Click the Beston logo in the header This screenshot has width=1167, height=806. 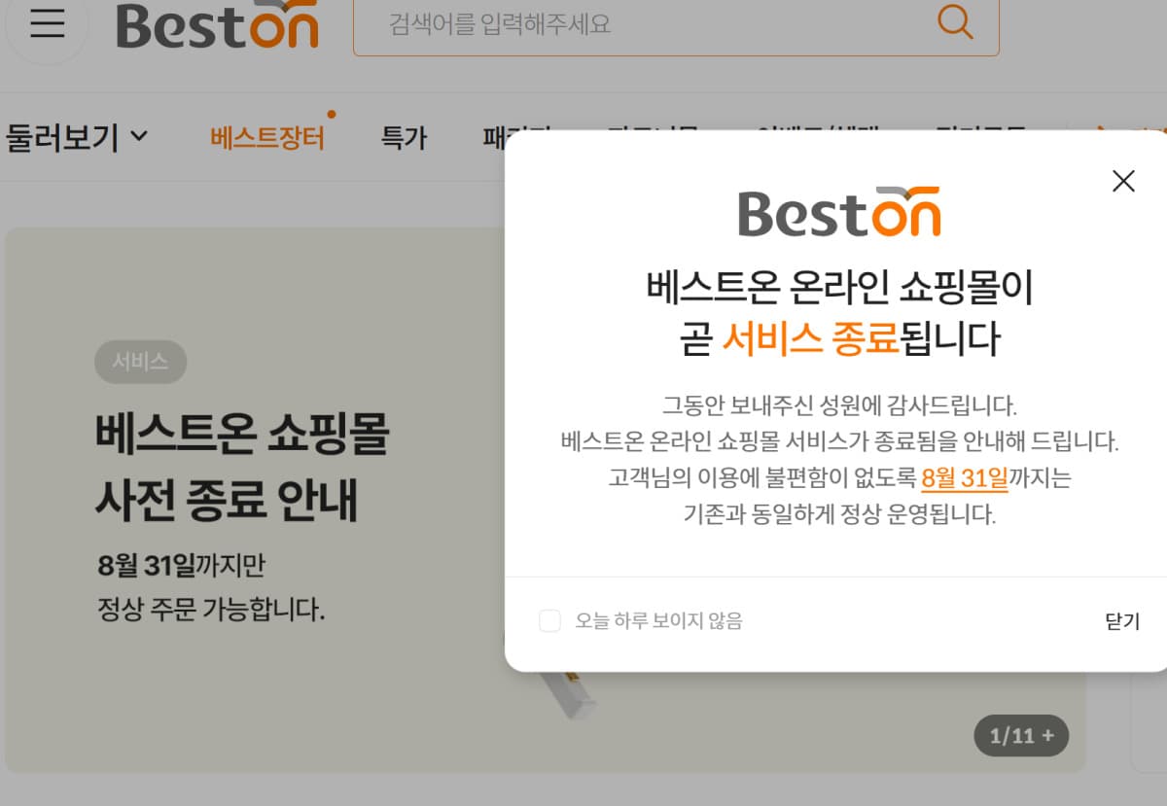tap(217, 23)
